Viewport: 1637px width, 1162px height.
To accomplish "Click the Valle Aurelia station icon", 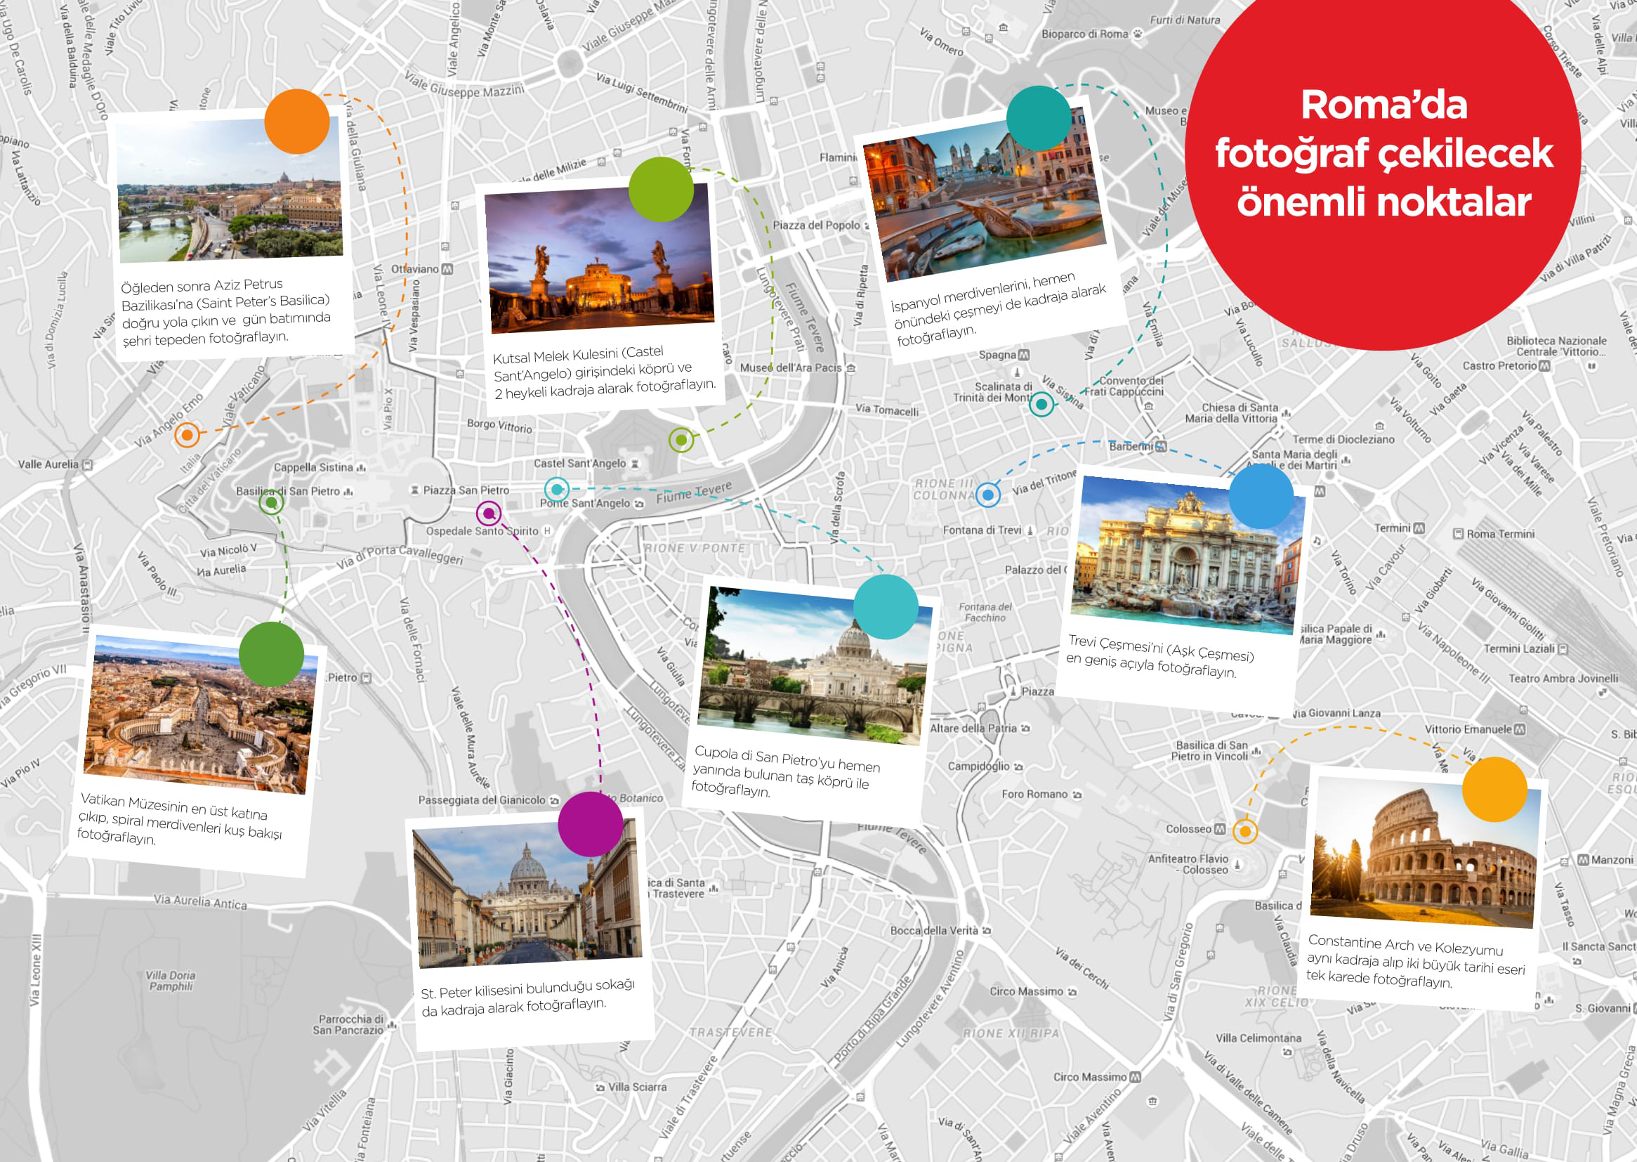I will click(87, 464).
